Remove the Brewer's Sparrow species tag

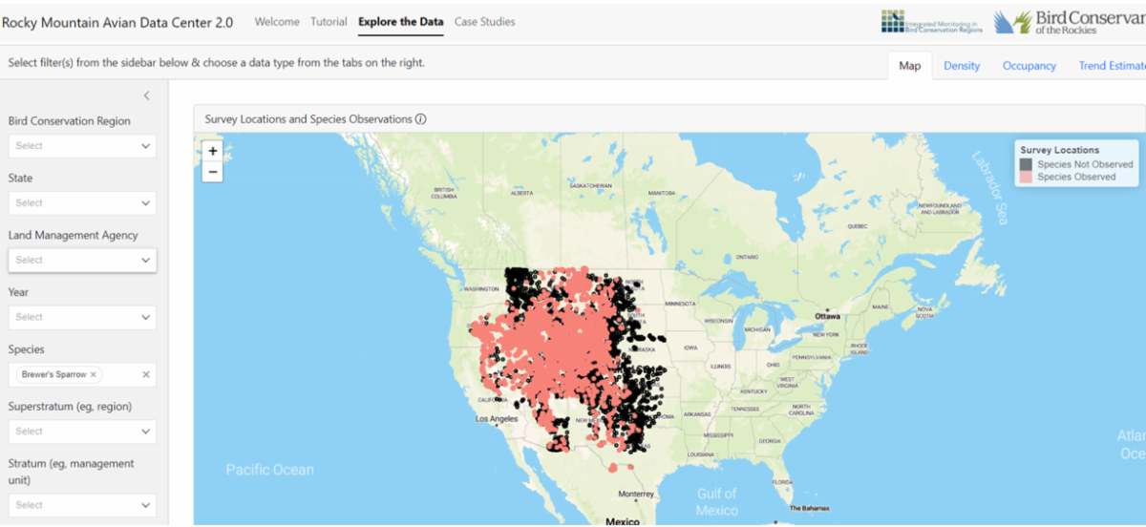[x=94, y=374]
